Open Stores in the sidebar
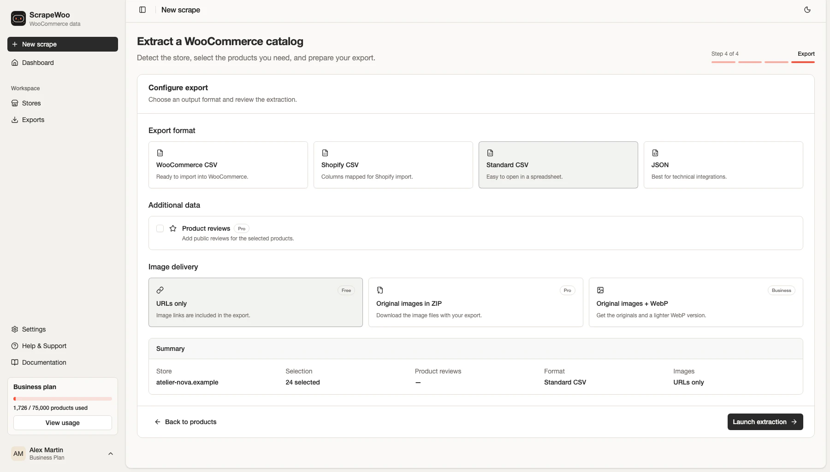Viewport: 830px width, 472px height. [63, 103]
